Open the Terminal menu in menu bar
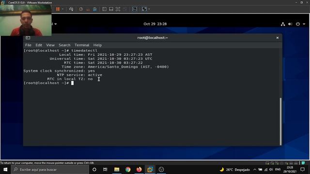 tap(82, 45)
